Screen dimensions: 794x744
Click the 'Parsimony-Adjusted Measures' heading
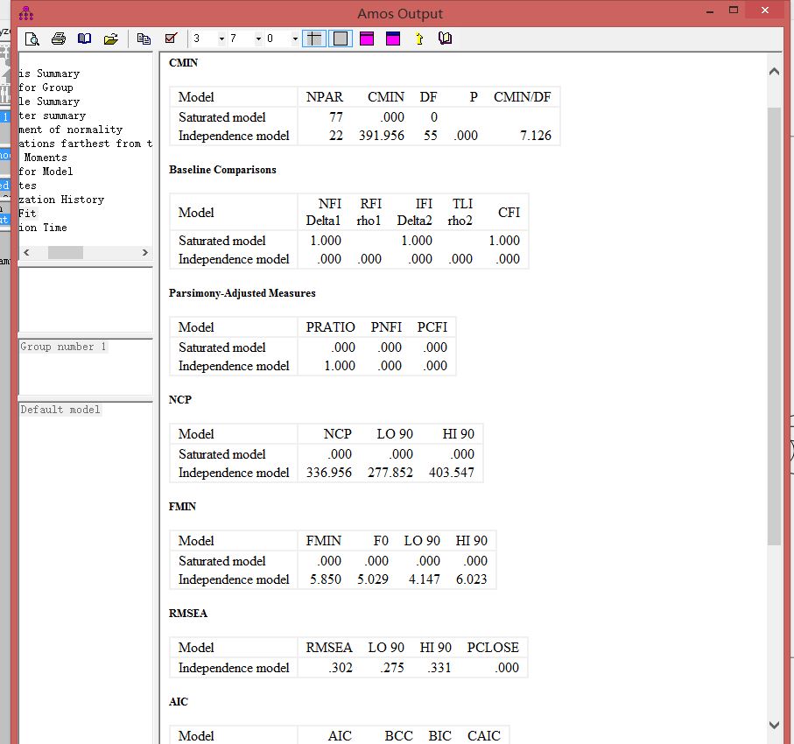click(x=242, y=293)
